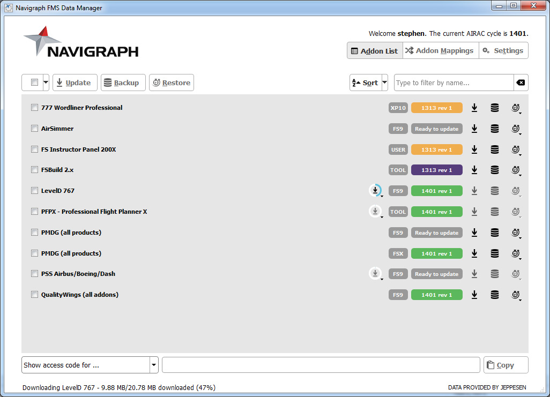Clear the filter using the backspace icon
550x397 pixels.
[x=520, y=83]
